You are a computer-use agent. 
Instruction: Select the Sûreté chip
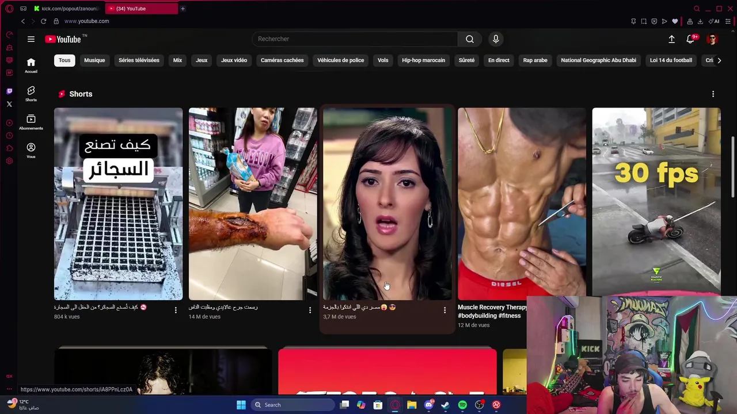466,60
